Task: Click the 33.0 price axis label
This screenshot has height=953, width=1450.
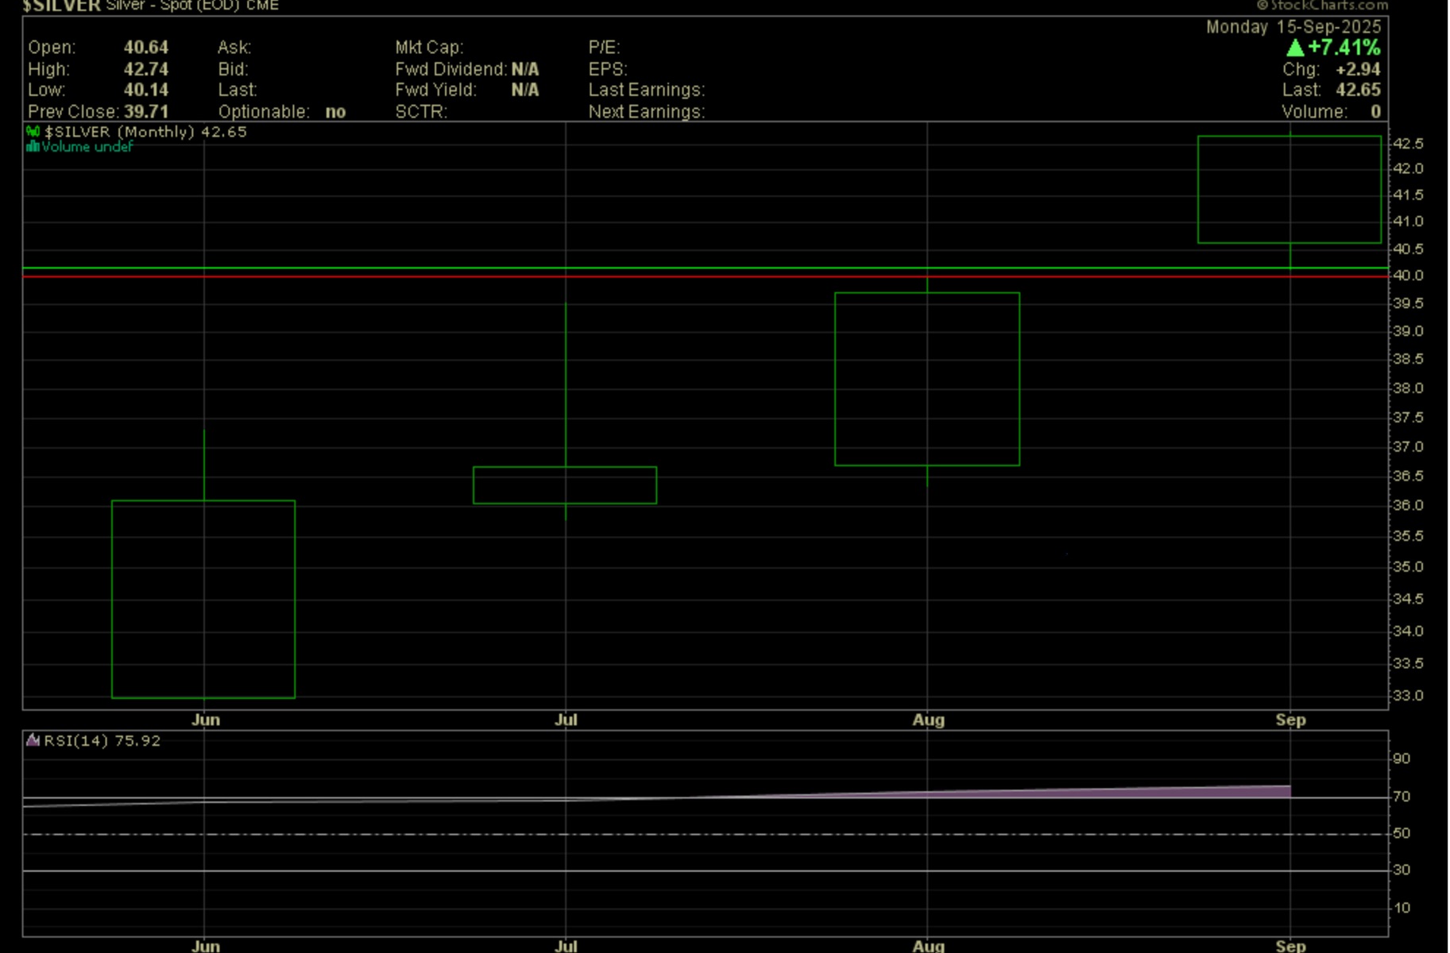Action: [x=1408, y=696]
